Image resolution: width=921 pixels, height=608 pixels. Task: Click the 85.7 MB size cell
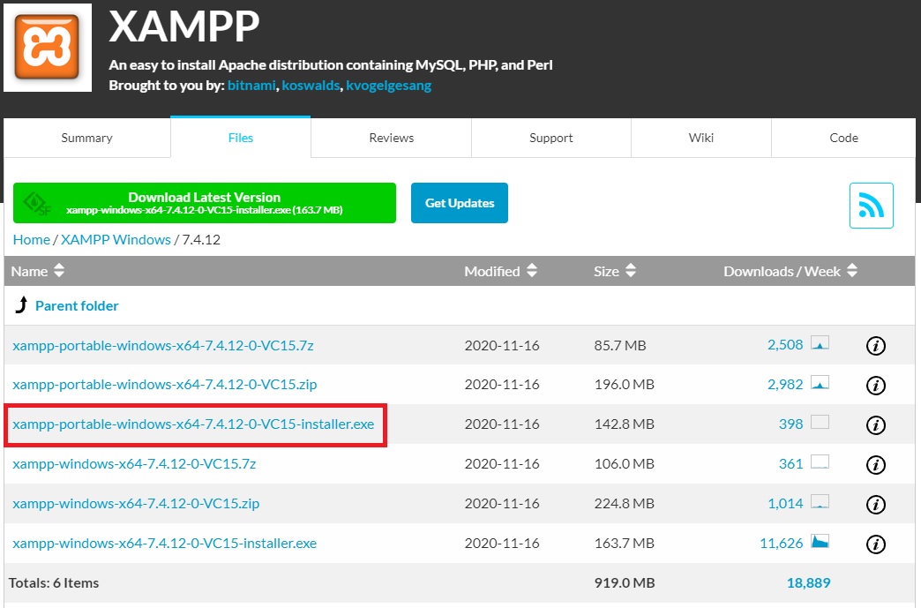pos(620,345)
